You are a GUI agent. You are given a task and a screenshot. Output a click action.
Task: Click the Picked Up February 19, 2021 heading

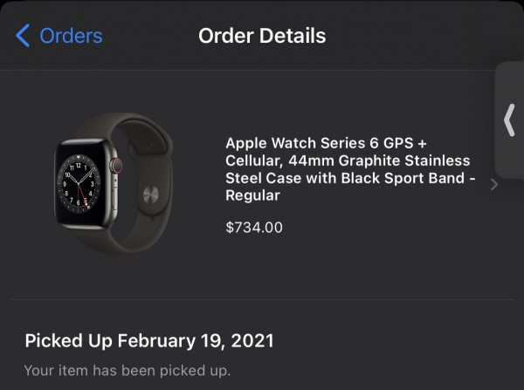coord(149,340)
